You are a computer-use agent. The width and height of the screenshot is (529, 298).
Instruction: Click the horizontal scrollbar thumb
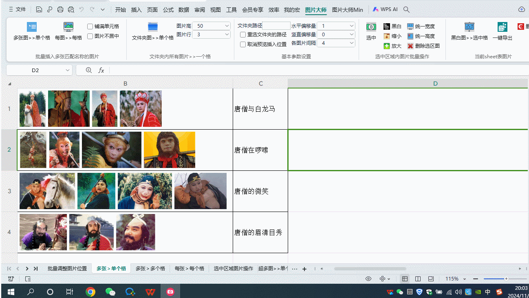(x=370, y=269)
